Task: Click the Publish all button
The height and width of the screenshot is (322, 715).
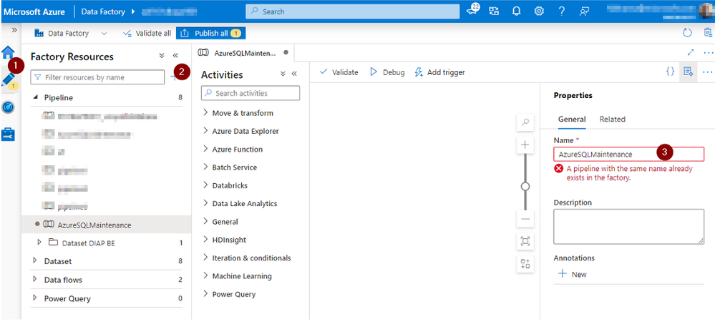Action: click(x=210, y=34)
